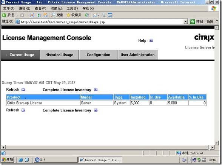This screenshot has height=165, width=222.
Task: Sort table by Product column header
Action: [x=14, y=97]
